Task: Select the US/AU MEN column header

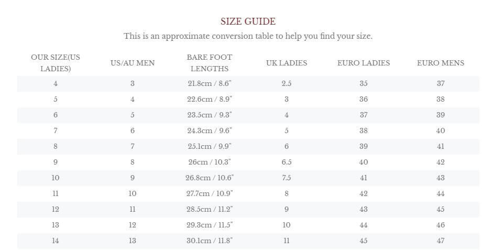Action: (133, 63)
